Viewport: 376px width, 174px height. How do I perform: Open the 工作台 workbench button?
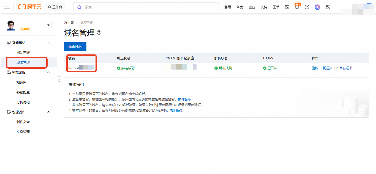[55, 7]
